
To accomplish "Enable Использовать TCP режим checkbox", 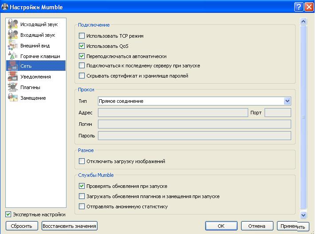I will [x=82, y=36].
